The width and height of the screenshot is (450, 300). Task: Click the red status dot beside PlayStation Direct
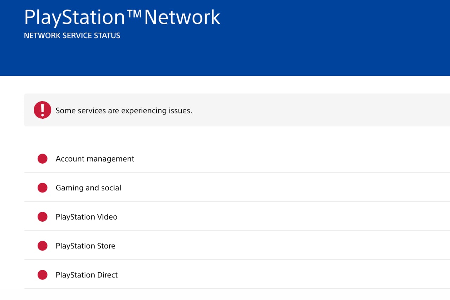pos(43,275)
